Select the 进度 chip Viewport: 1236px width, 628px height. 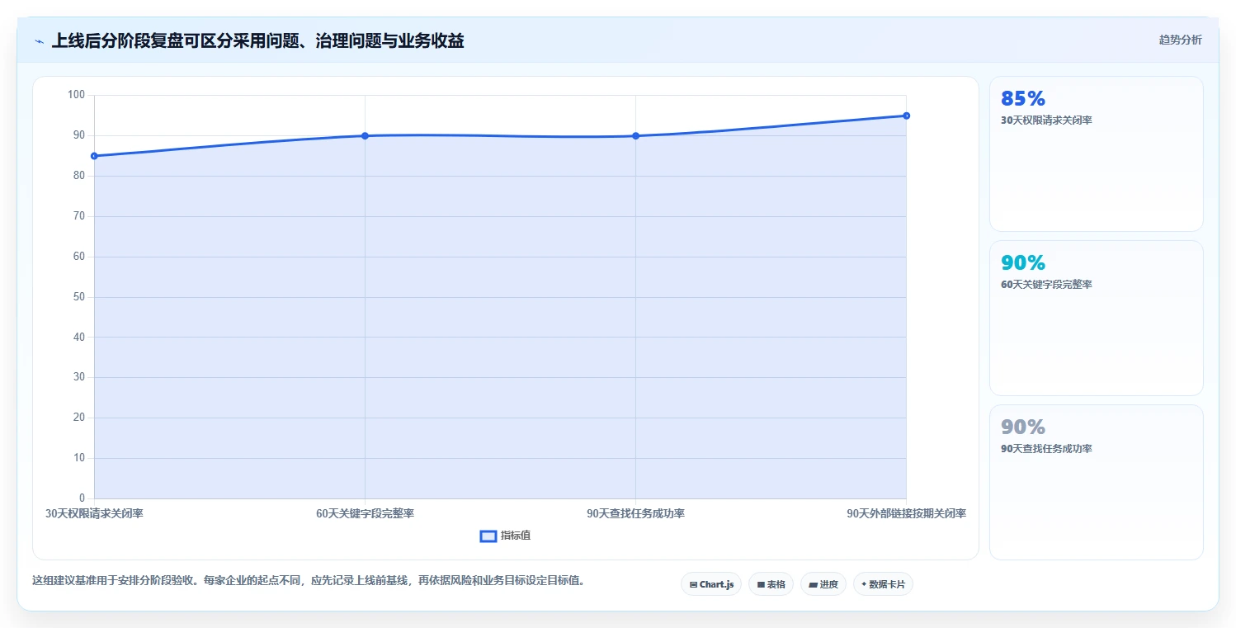(x=823, y=584)
